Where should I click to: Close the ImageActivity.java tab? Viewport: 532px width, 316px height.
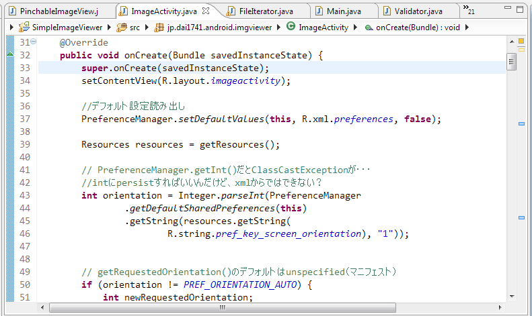[x=206, y=11]
